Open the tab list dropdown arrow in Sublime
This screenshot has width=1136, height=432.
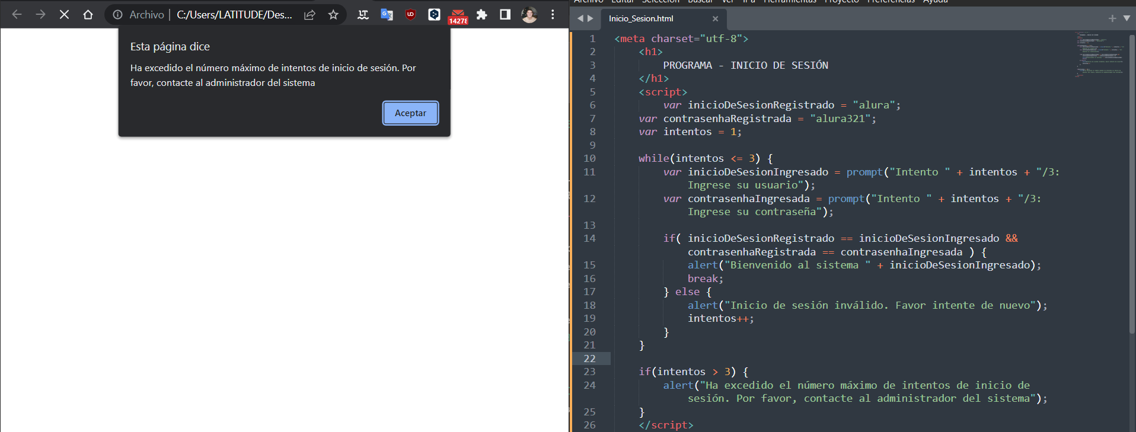(1127, 18)
